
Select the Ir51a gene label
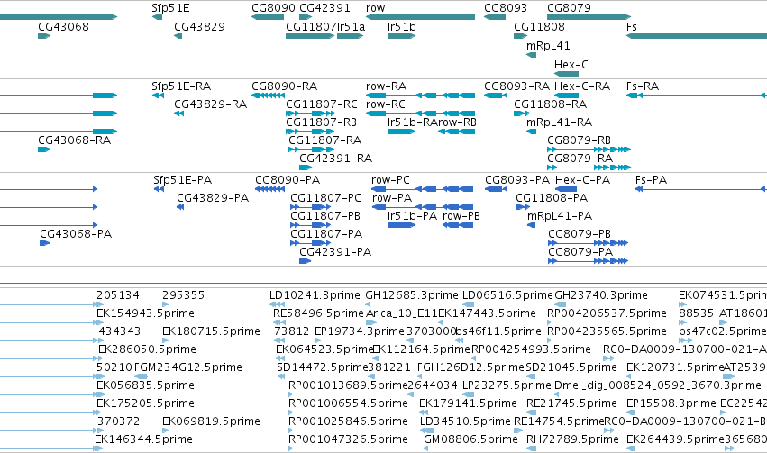click(x=352, y=27)
